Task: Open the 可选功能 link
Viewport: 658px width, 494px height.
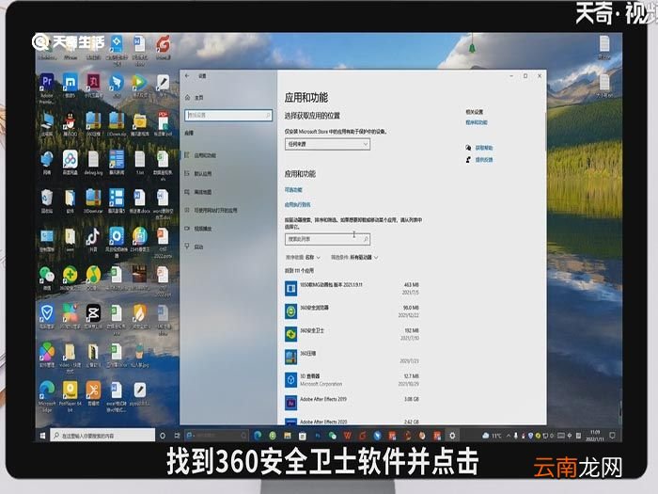Action: [293, 190]
